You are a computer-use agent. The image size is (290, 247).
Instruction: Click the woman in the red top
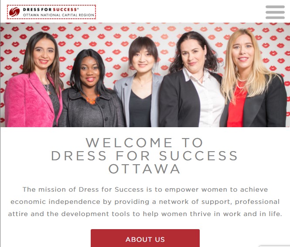[x=252, y=78]
